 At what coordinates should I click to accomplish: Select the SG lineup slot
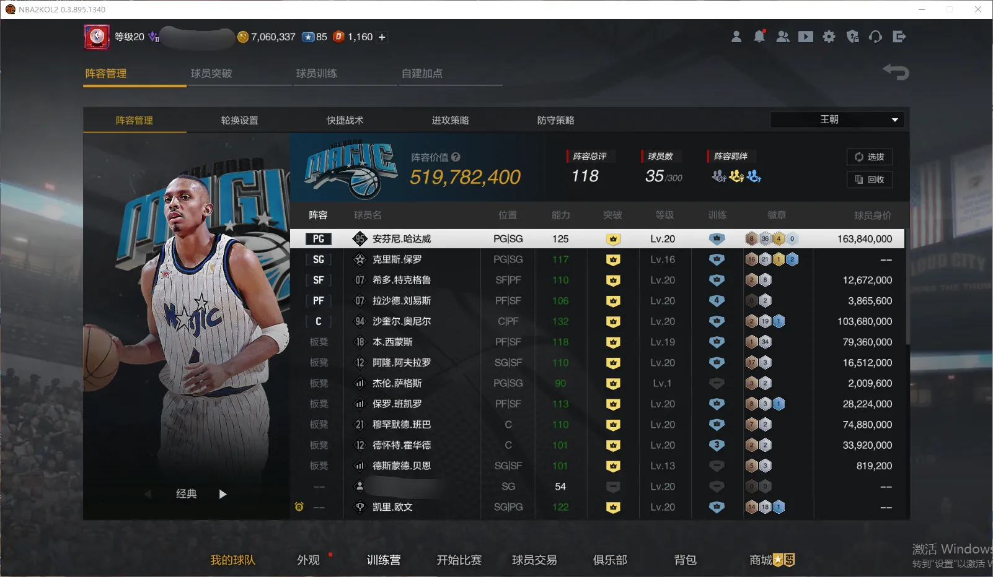tap(319, 259)
